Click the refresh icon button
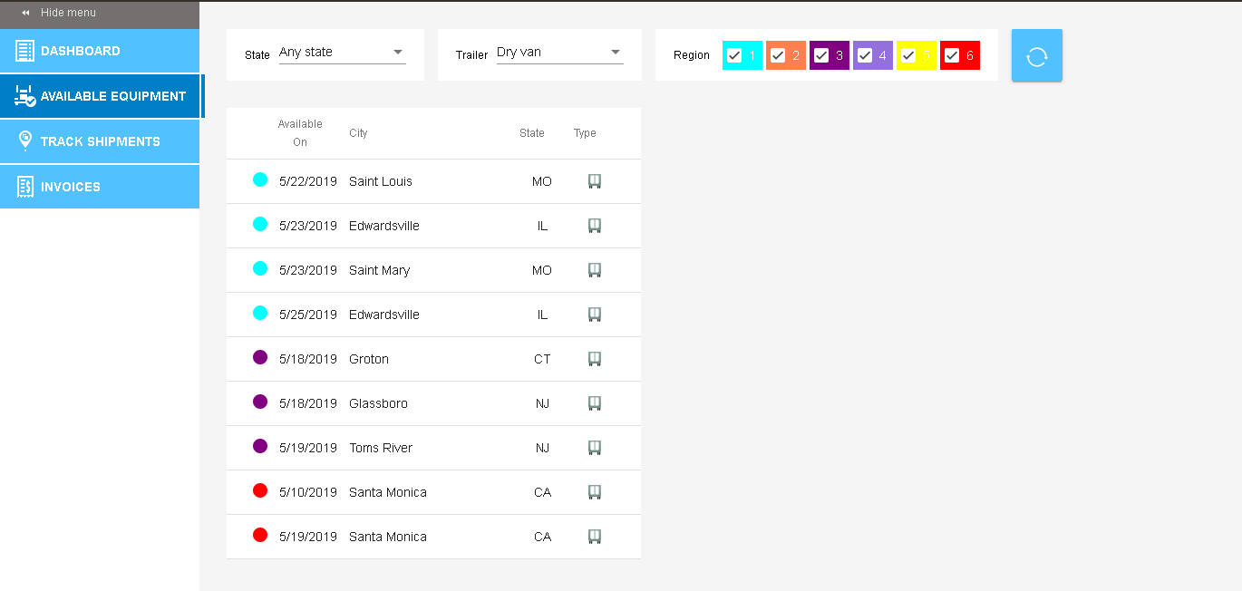The height and width of the screenshot is (591, 1242). coord(1036,56)
